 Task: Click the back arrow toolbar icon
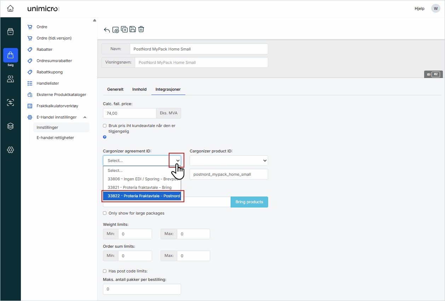pyautogui.click(x=107, y=30)
